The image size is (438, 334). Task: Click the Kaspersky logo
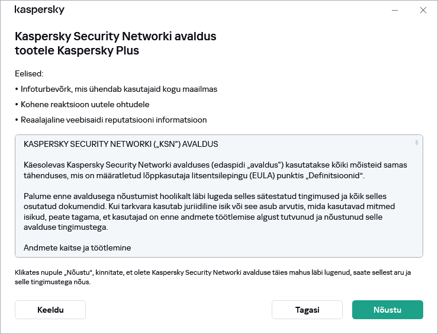coord(39,10)
